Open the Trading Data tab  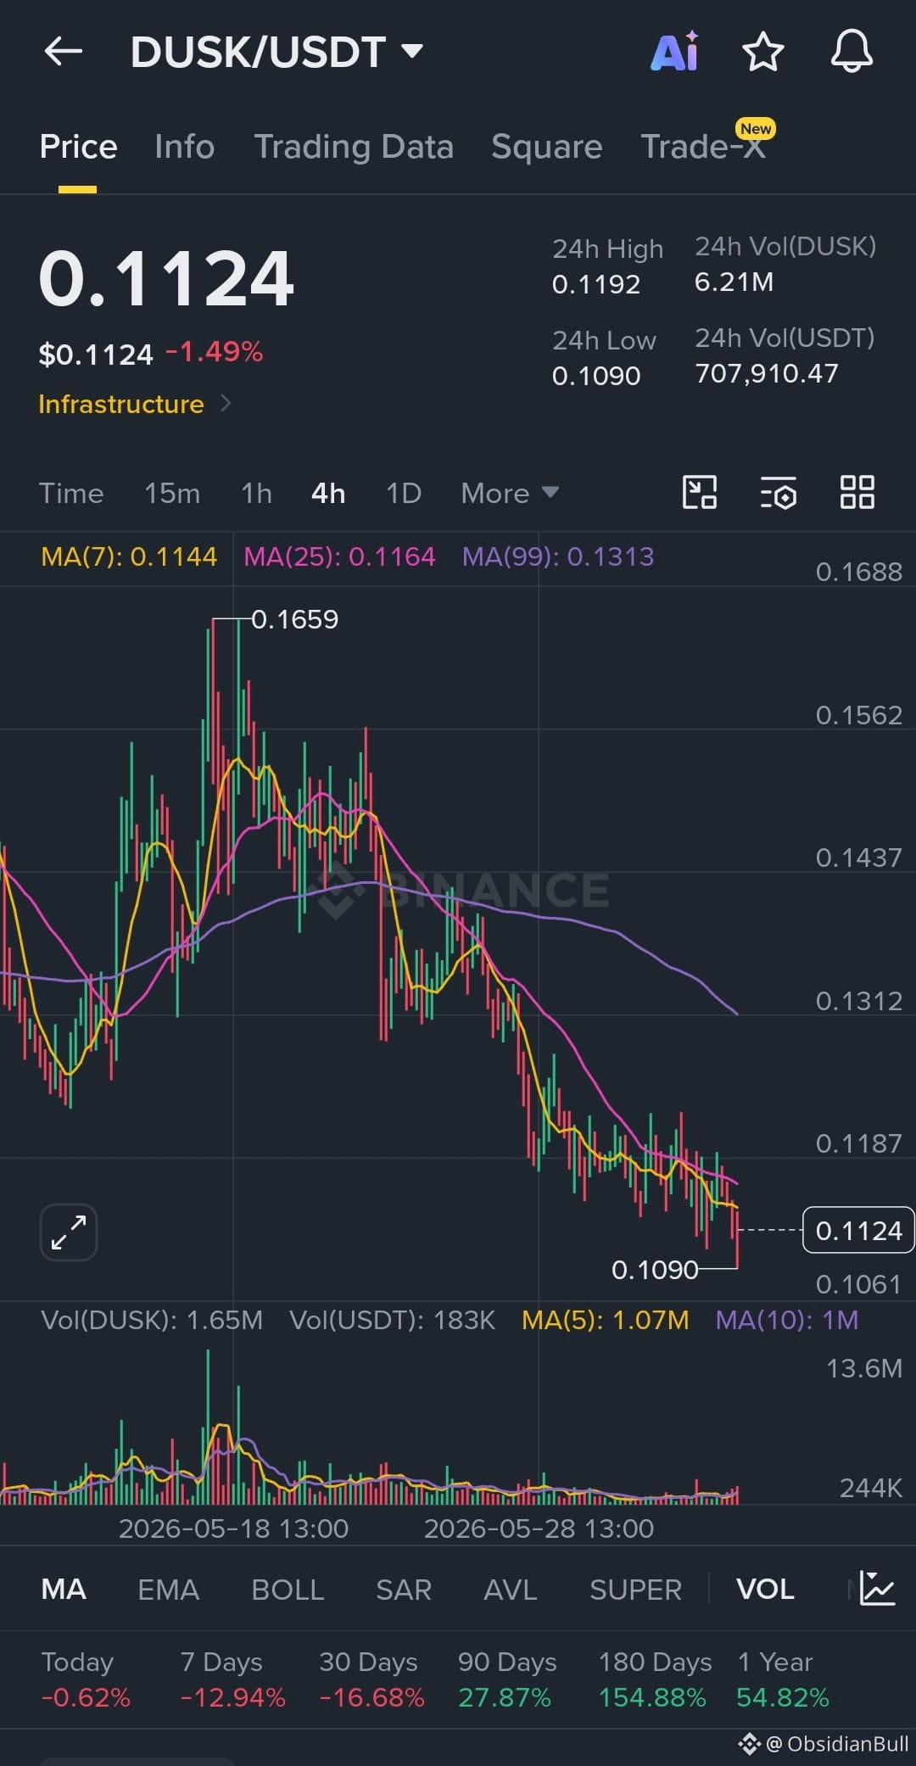pyautogui.click(x=354, y=147)
